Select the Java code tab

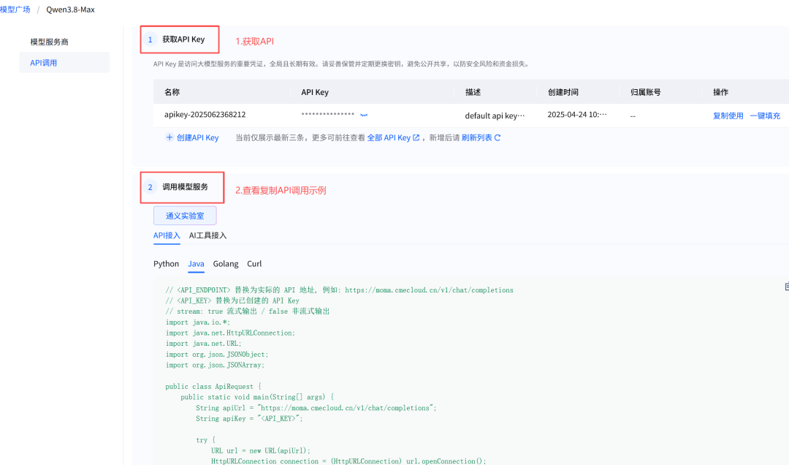196,263
